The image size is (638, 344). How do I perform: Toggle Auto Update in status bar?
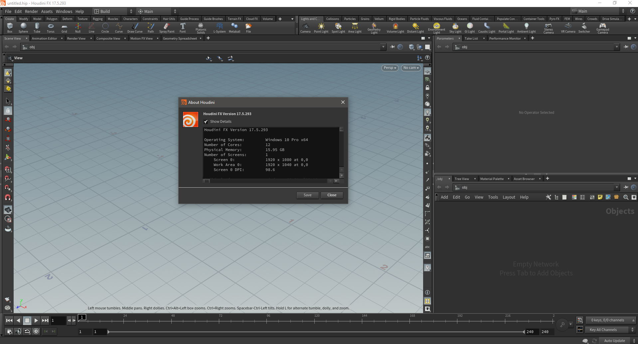pos(614,341)
